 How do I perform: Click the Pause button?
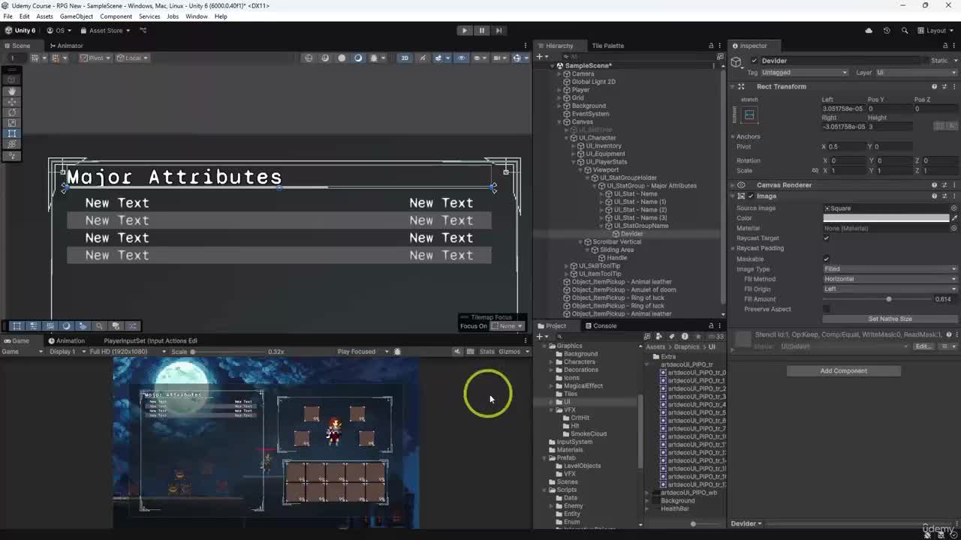[481, 31]
